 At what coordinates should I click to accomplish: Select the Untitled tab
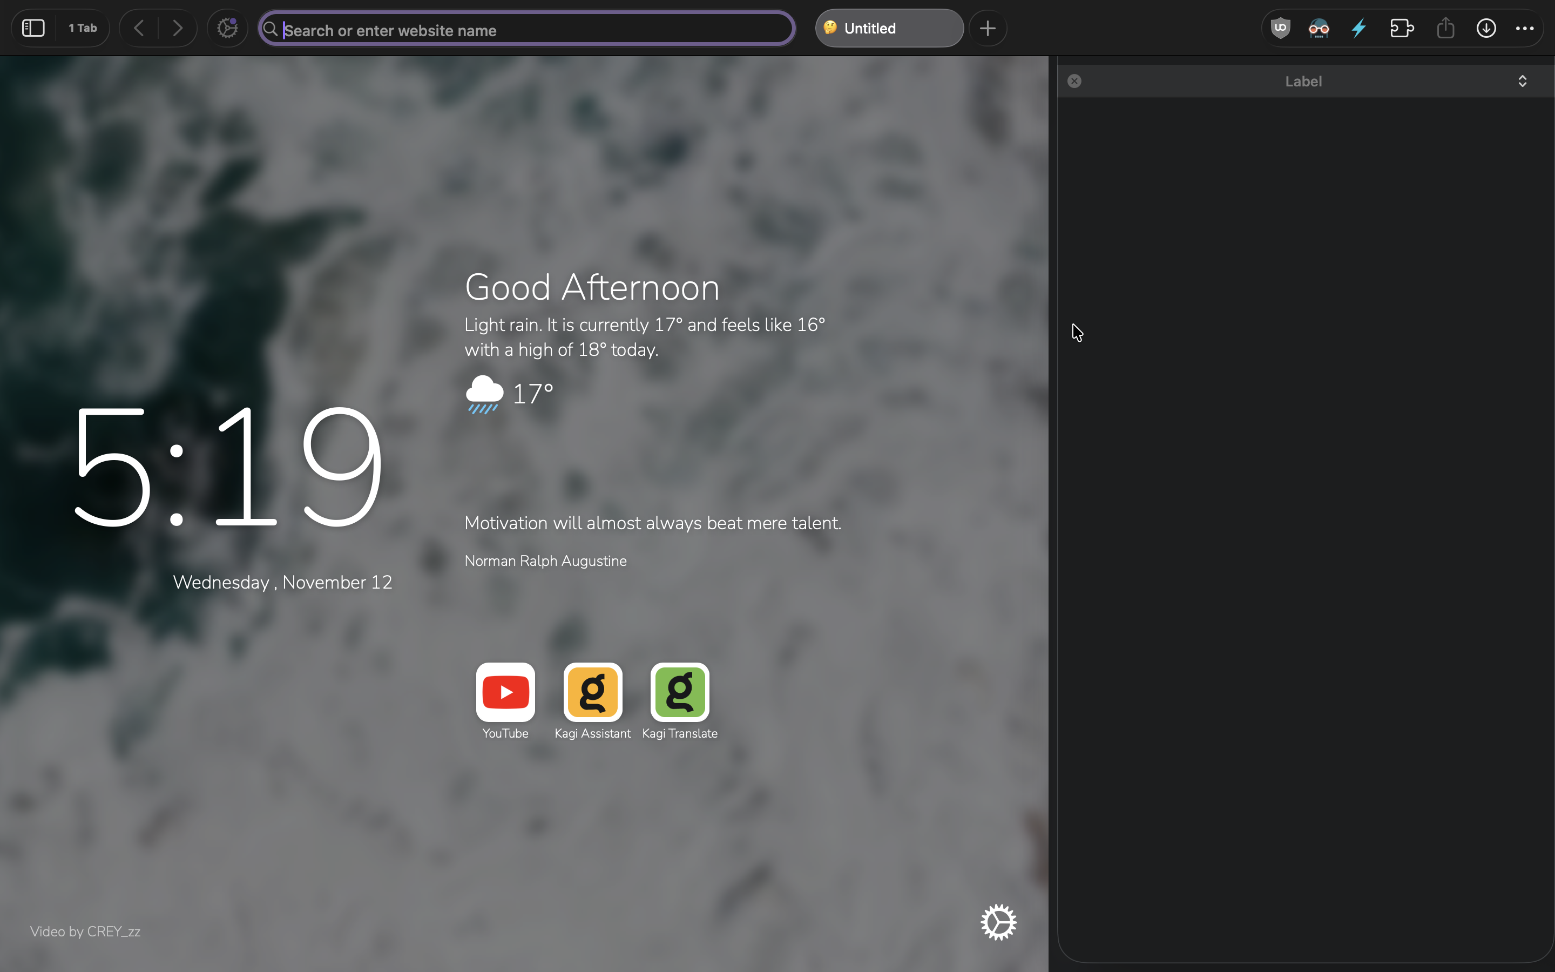click(x=889, y=28)
